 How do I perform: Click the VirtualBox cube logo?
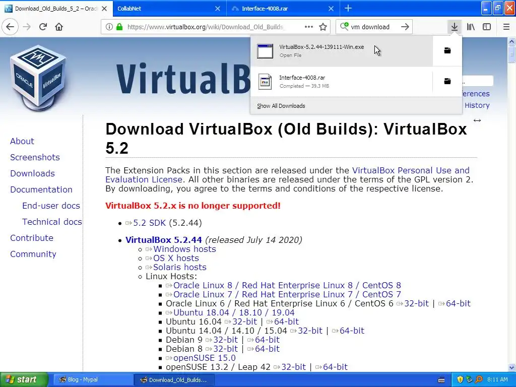coord(38,78)
